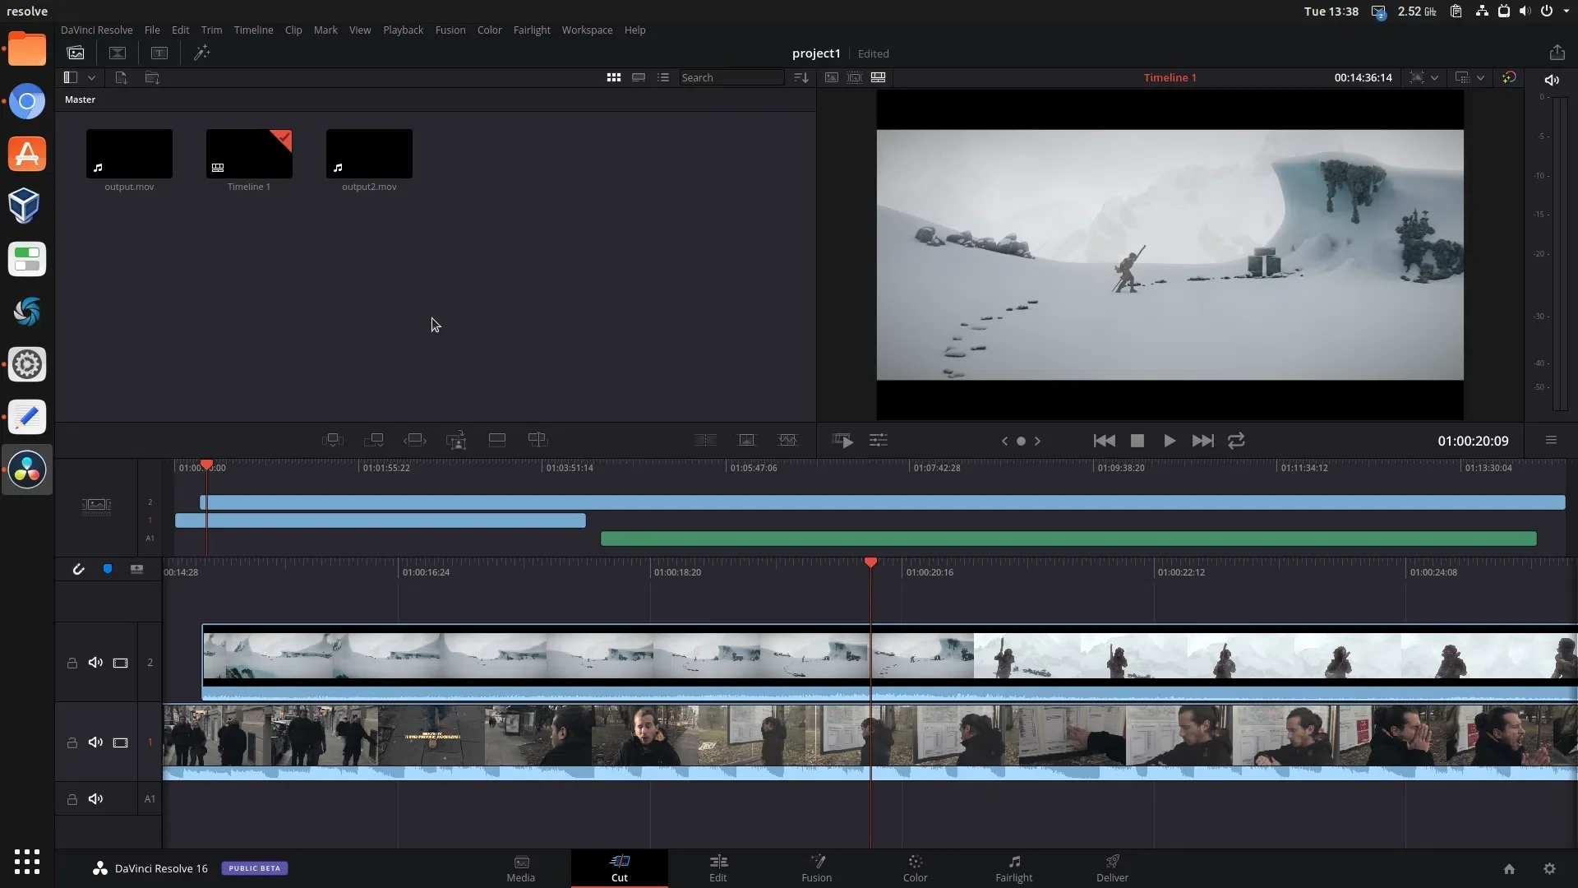Open the Transitions panel icon

point(118,53)
